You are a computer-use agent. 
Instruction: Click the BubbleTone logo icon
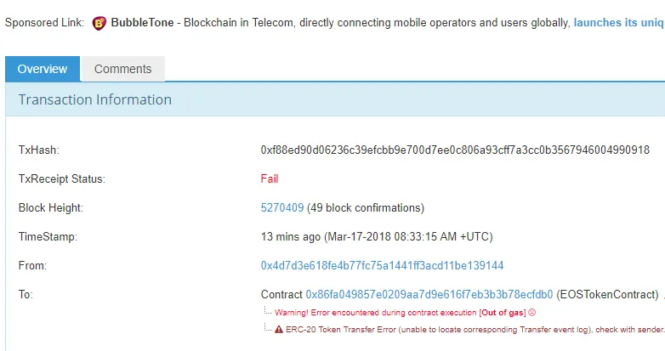99,23
